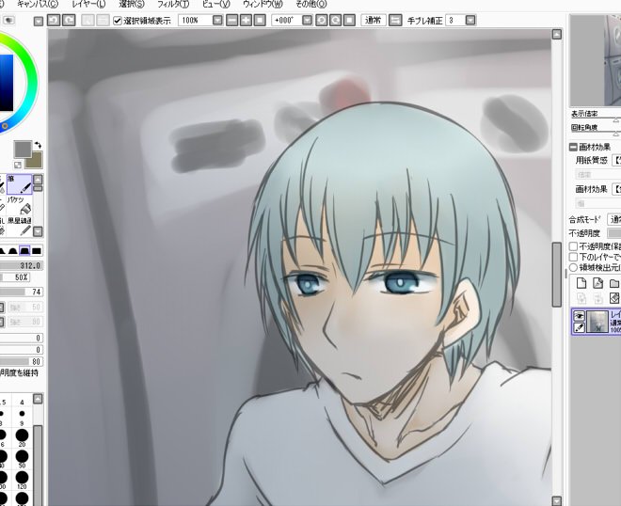Screen dimensions: 621x506
Task: Collapse the 画材効果 section
Action: coord(573,147)
